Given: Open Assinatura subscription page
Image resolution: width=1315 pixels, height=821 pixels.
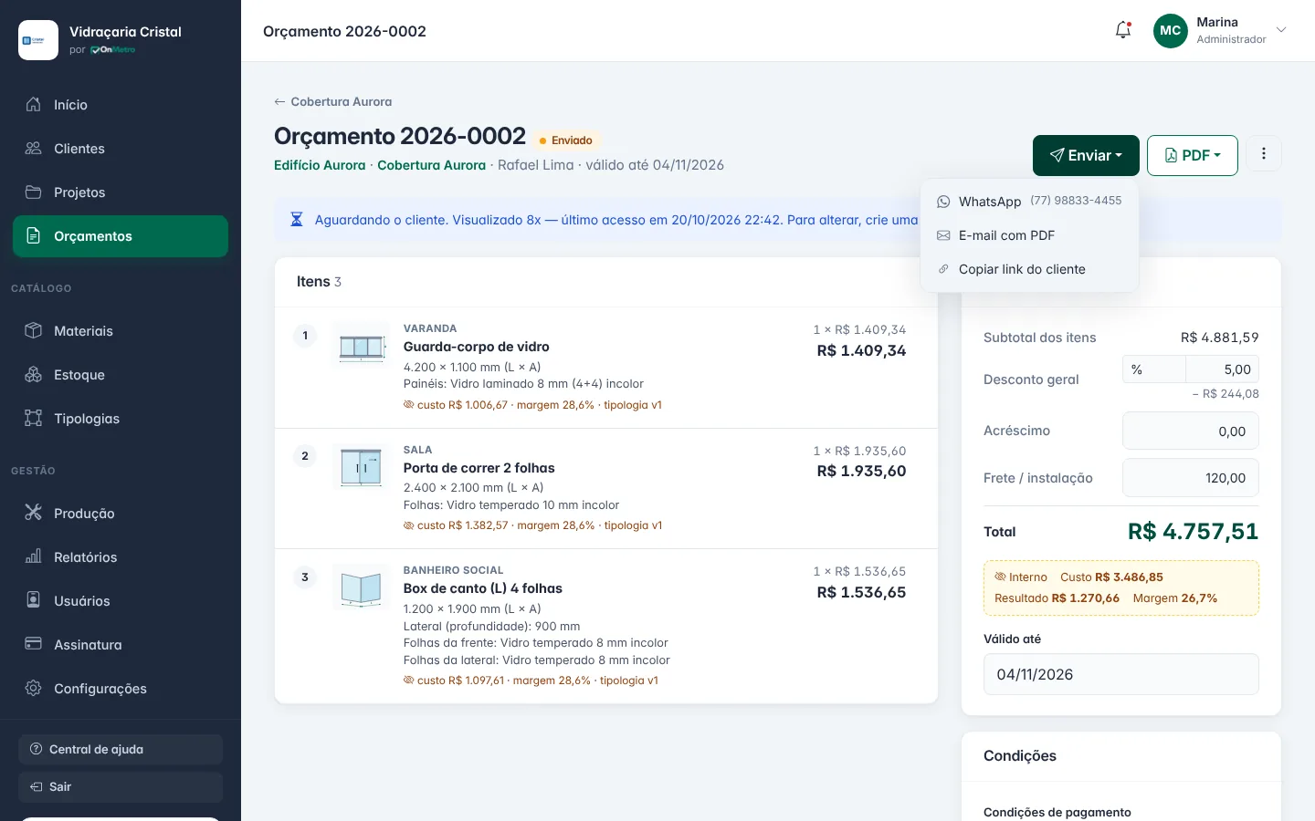Looking at the screenshot, I should 121,645.
